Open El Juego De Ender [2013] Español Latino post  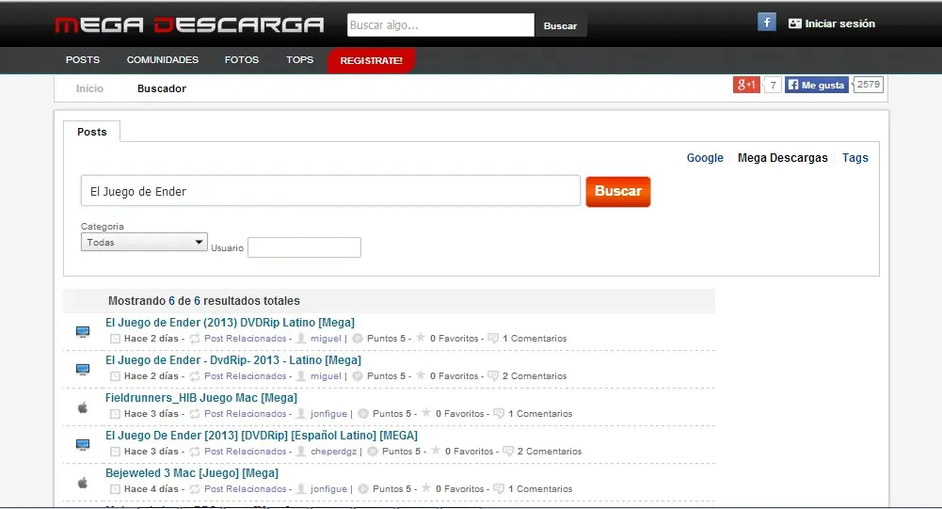pos(262,435)
